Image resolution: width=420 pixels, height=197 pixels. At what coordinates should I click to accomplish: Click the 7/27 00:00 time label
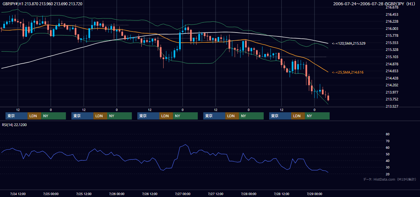click(x=182, y=194)
